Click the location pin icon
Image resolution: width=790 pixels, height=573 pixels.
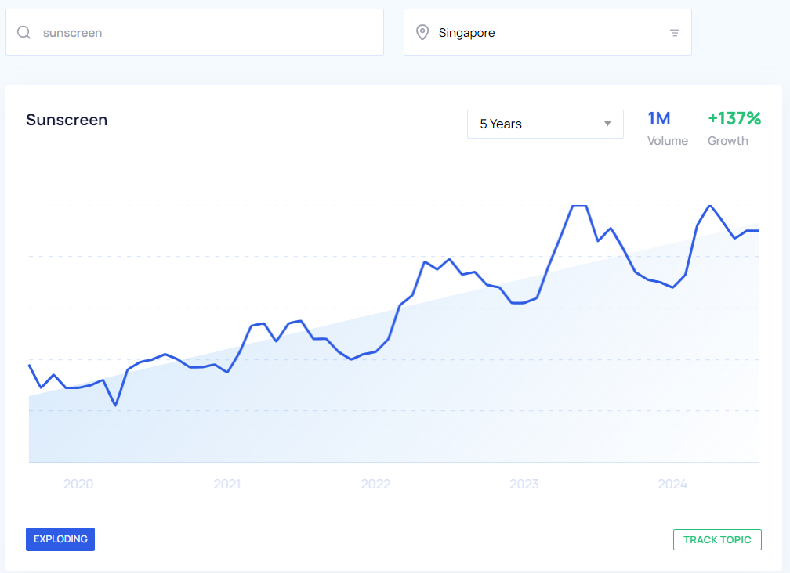tap(422, 32)
